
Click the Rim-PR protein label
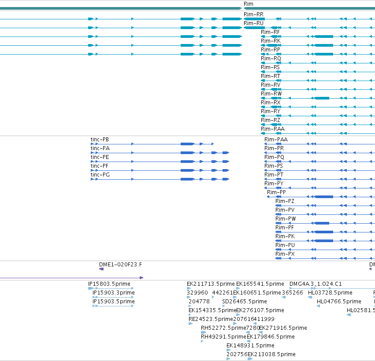point(274,148)
